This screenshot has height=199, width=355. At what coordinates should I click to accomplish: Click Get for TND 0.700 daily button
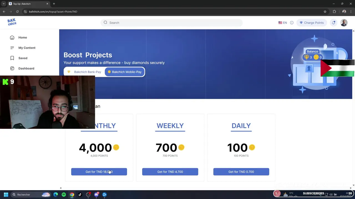click(241, 172)
